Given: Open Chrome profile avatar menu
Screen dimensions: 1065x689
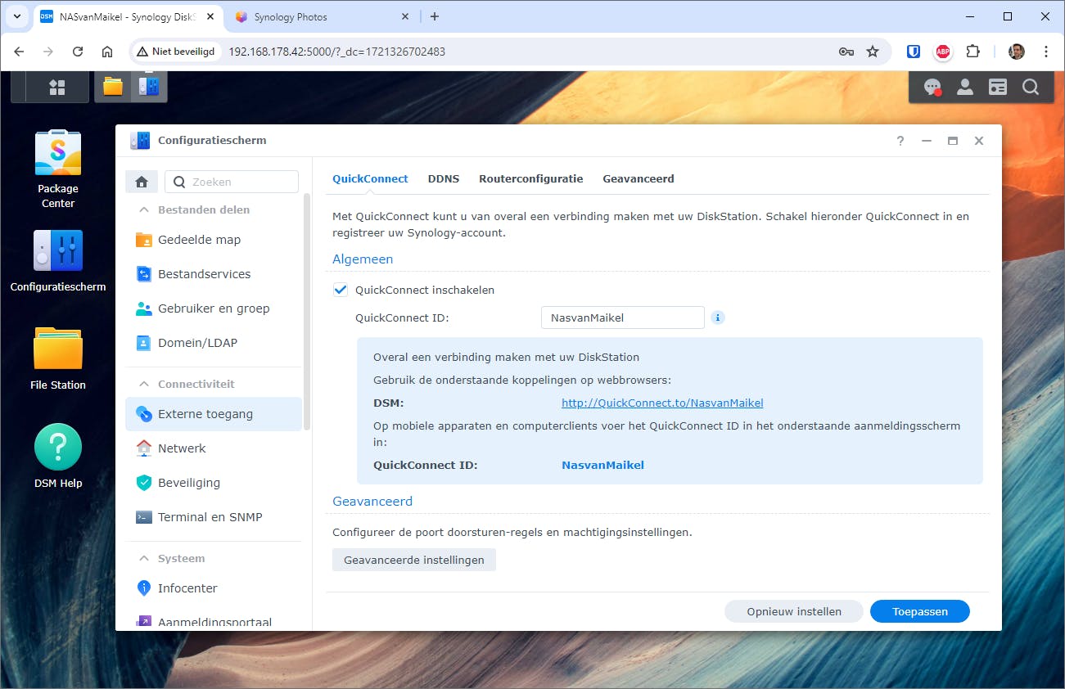Looking at the screenshot, I should click(1017, 52).
